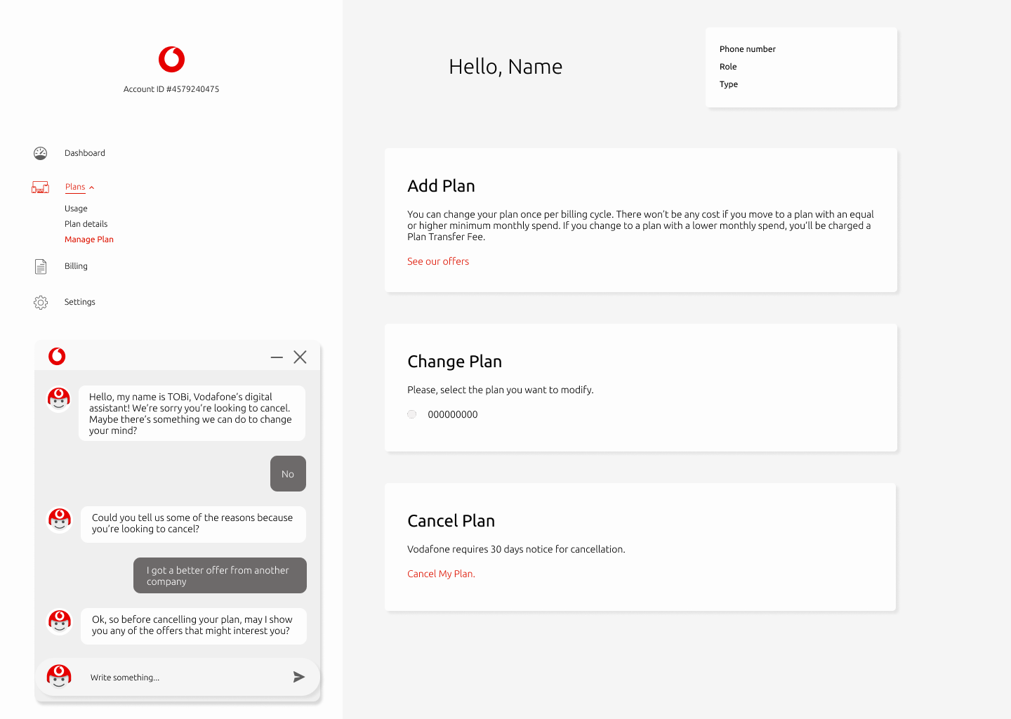Open Usage submenu item

coord(76,209)
